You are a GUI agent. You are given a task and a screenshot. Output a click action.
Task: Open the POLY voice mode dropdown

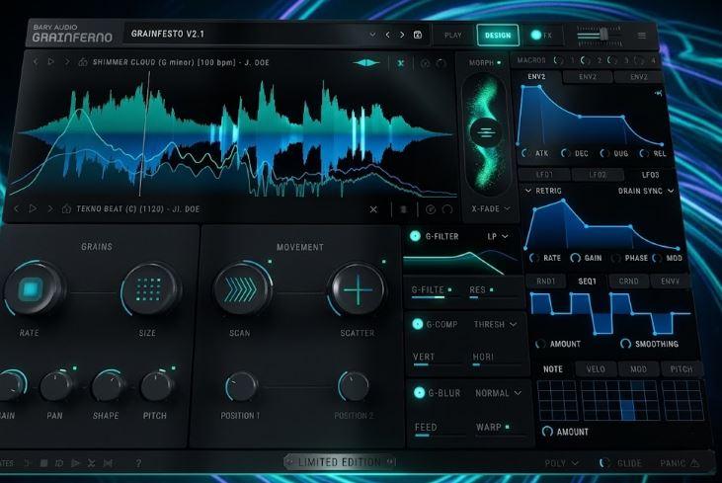click(561, 463)
